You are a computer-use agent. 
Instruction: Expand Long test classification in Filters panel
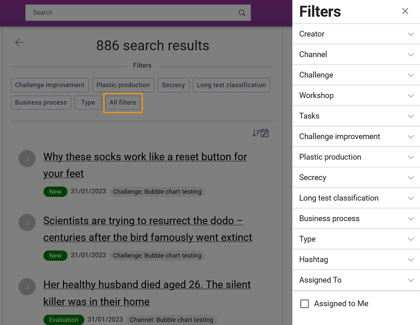point(356,198)
